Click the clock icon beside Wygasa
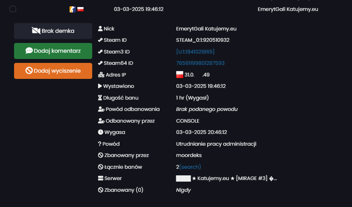Image resolution: width=352 pixels, height=207 pixels. (x=100, y=132)
